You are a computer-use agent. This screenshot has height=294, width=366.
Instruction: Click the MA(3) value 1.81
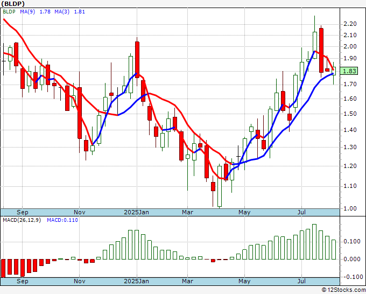pyautogui.click(x=79, y=12)
